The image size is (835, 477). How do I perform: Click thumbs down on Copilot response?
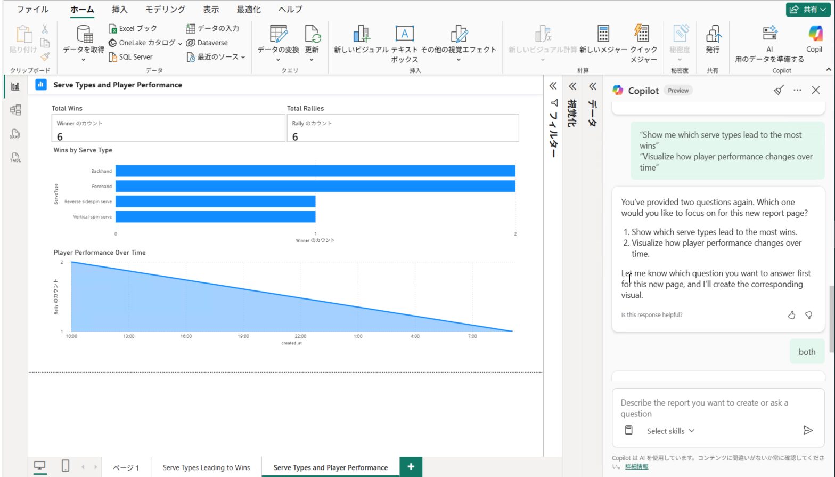[808, 315]
